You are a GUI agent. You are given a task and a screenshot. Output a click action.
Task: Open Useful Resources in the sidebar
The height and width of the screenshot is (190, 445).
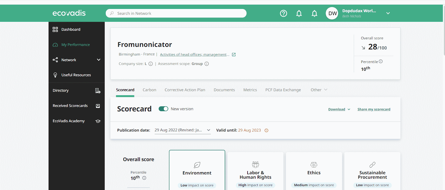[x=76, y=75]
